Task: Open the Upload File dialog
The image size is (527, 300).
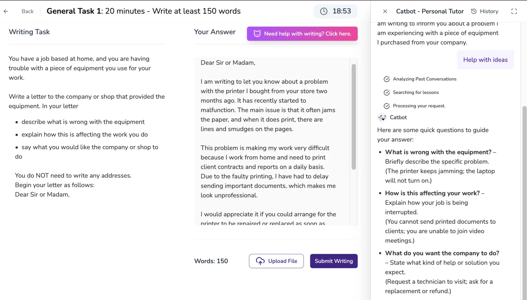Action: point(276,261)
